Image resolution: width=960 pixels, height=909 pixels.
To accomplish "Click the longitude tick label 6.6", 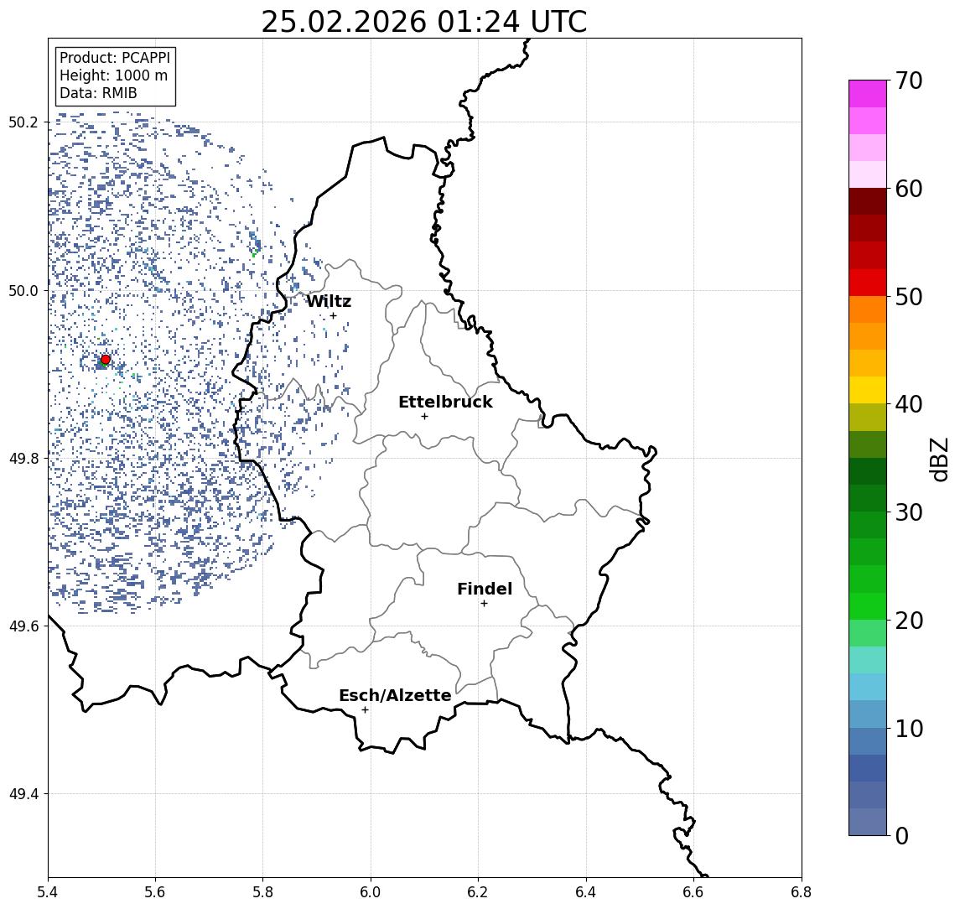I will point(693,892).
